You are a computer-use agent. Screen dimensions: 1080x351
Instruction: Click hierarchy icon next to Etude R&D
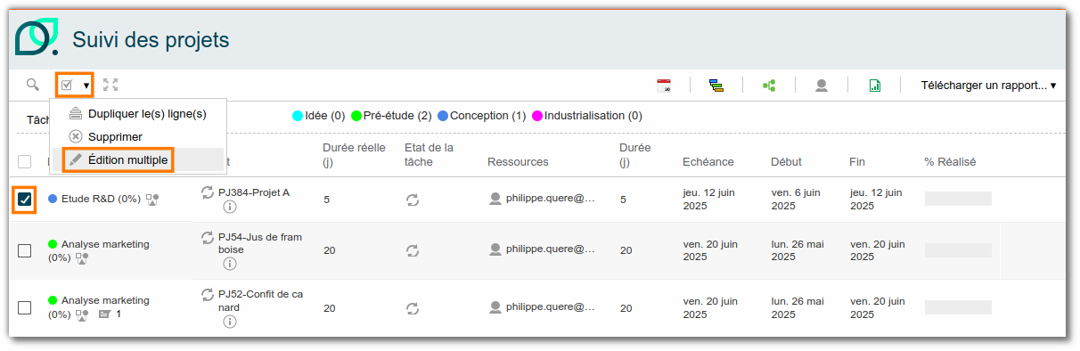tap(152, 200)
